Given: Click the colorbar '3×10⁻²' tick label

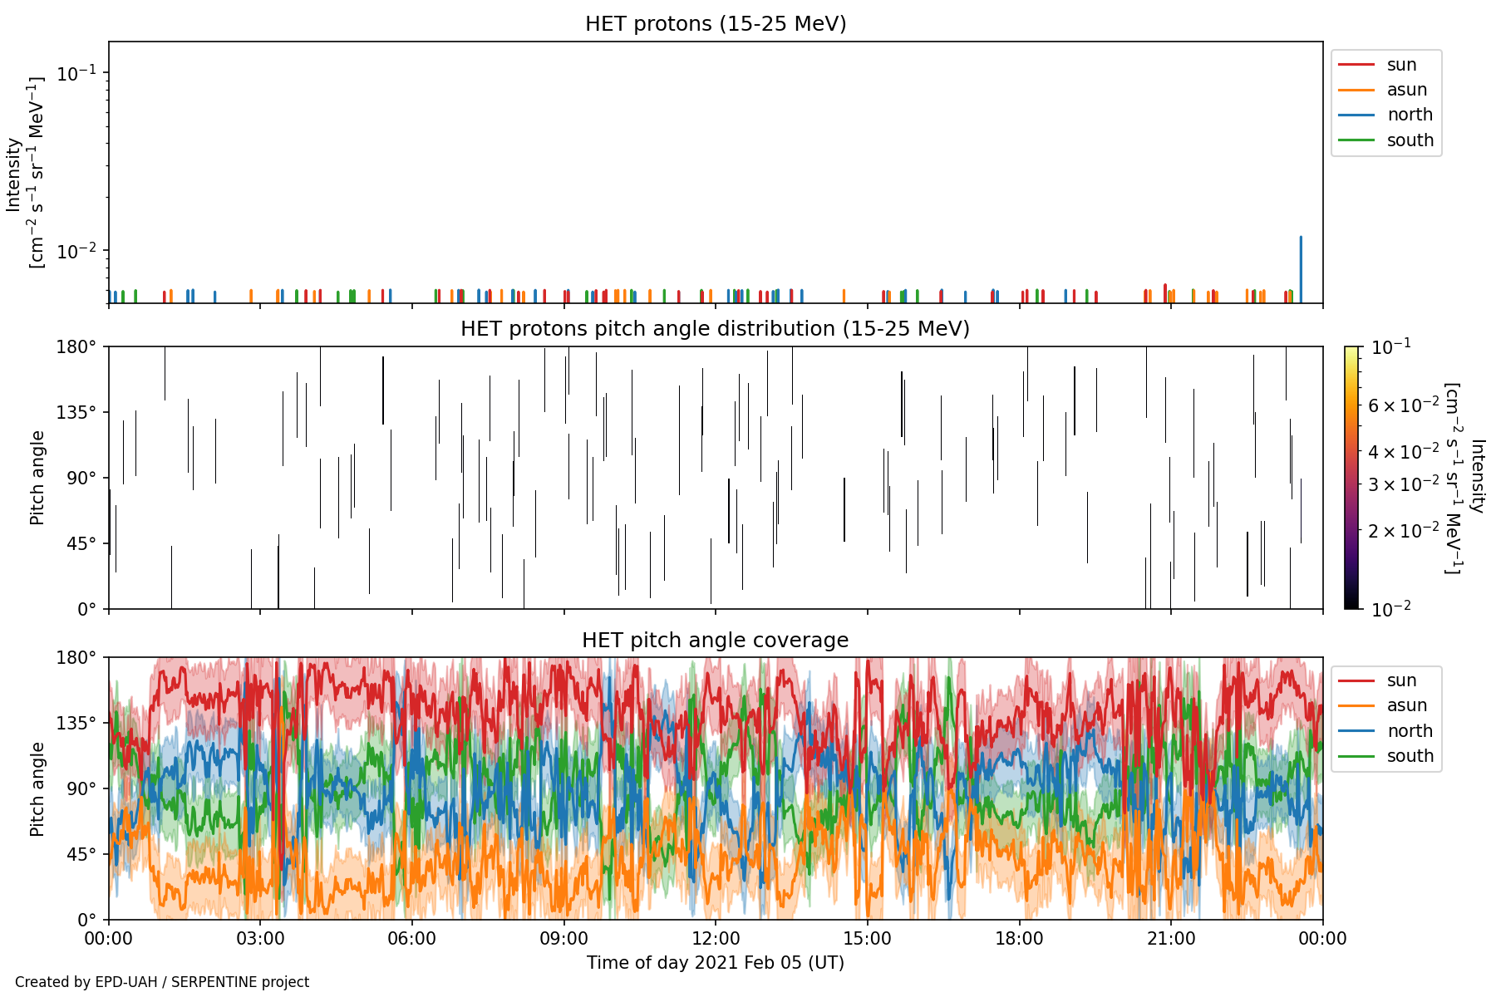Looking at the screenshot, I should point(1404,484).
